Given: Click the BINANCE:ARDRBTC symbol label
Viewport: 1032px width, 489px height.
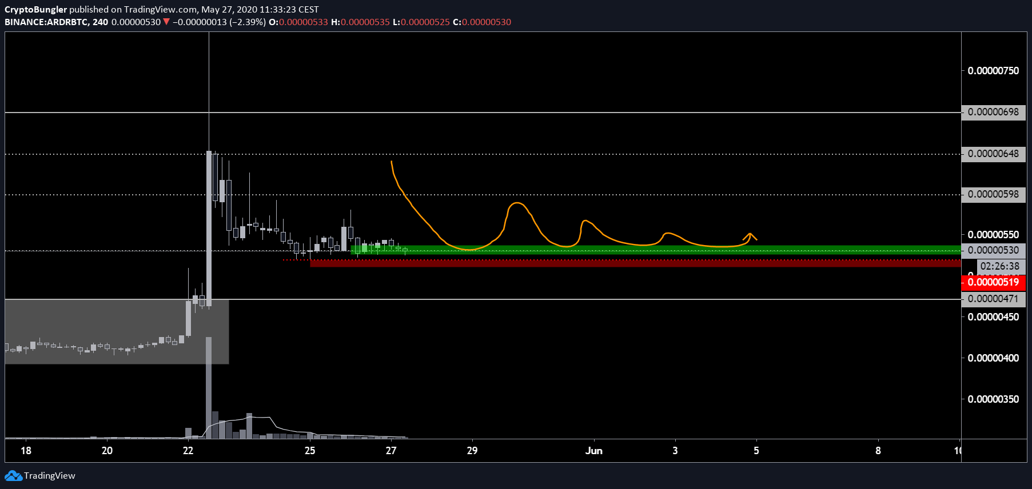Looking at the screenshot, I should point(46,22).
